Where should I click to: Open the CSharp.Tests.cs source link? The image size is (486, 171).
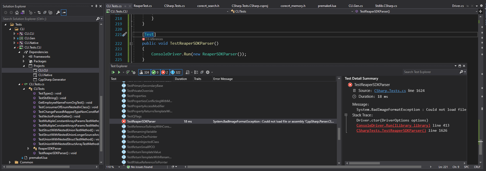point(390,91)
